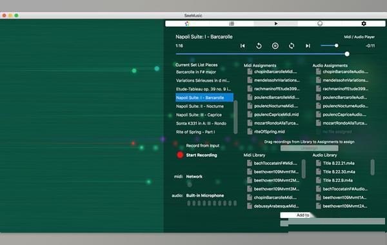The height and width of the screenshot is (245, 387).
Task: Select Variations Sérieuses in d minor piece
Action: (203, 81)
